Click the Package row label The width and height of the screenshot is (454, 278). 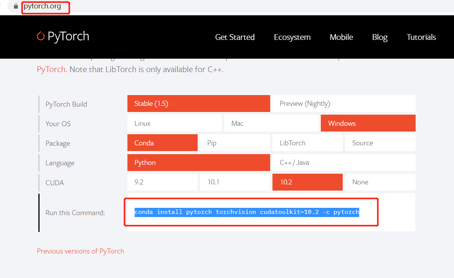[58, 143]
